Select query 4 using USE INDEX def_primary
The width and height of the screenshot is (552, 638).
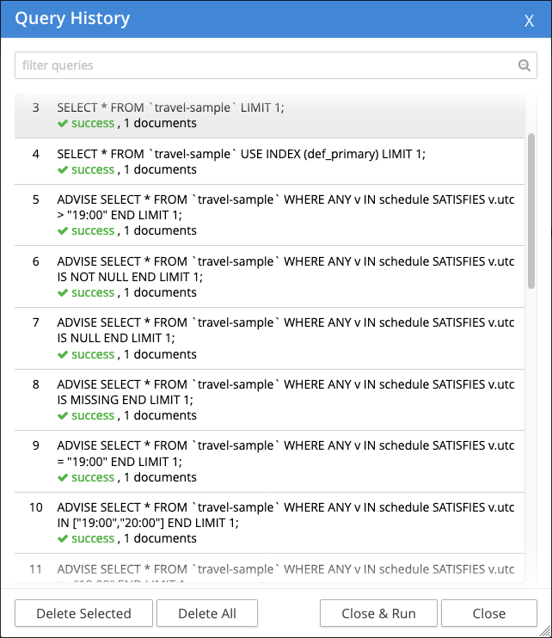pos(241,154)
